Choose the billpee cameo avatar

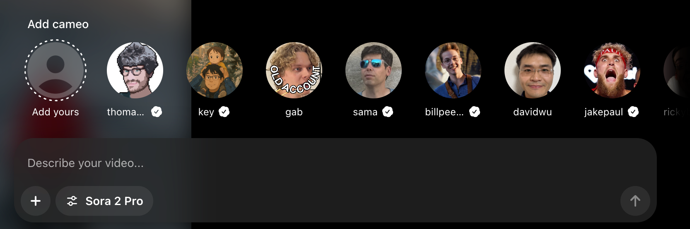[x=453, y=70]
